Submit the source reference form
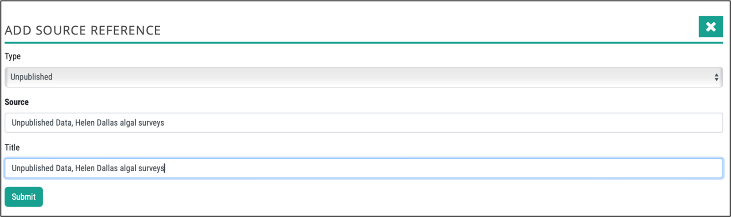 (x=24, y=197)
